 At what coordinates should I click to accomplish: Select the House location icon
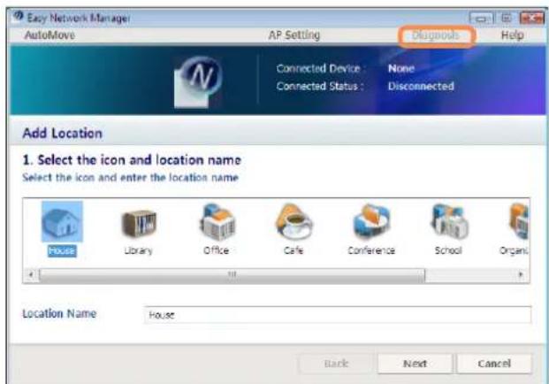pyautogui.click(x=62, y=222)
